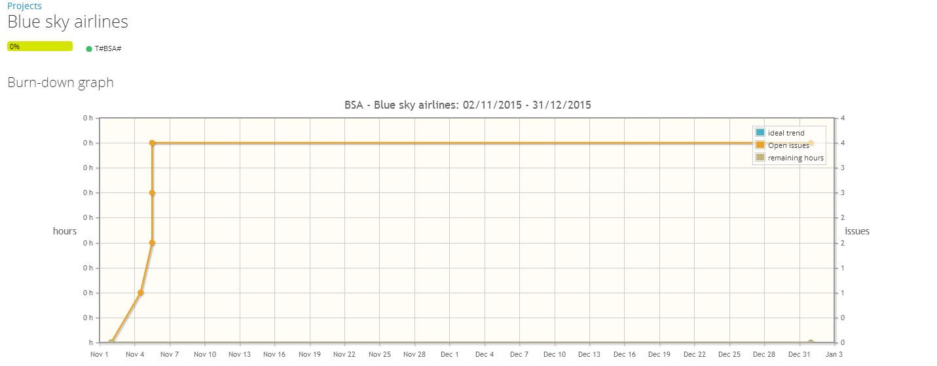Click the BSA chart title text
The image size is (937, 366).
(x=468, y=105)
